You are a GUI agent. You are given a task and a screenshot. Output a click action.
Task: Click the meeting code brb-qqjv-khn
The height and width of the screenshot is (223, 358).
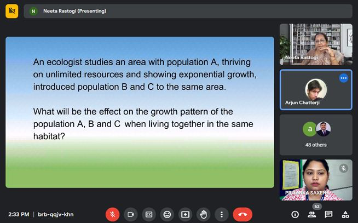(x=55, y=214)
